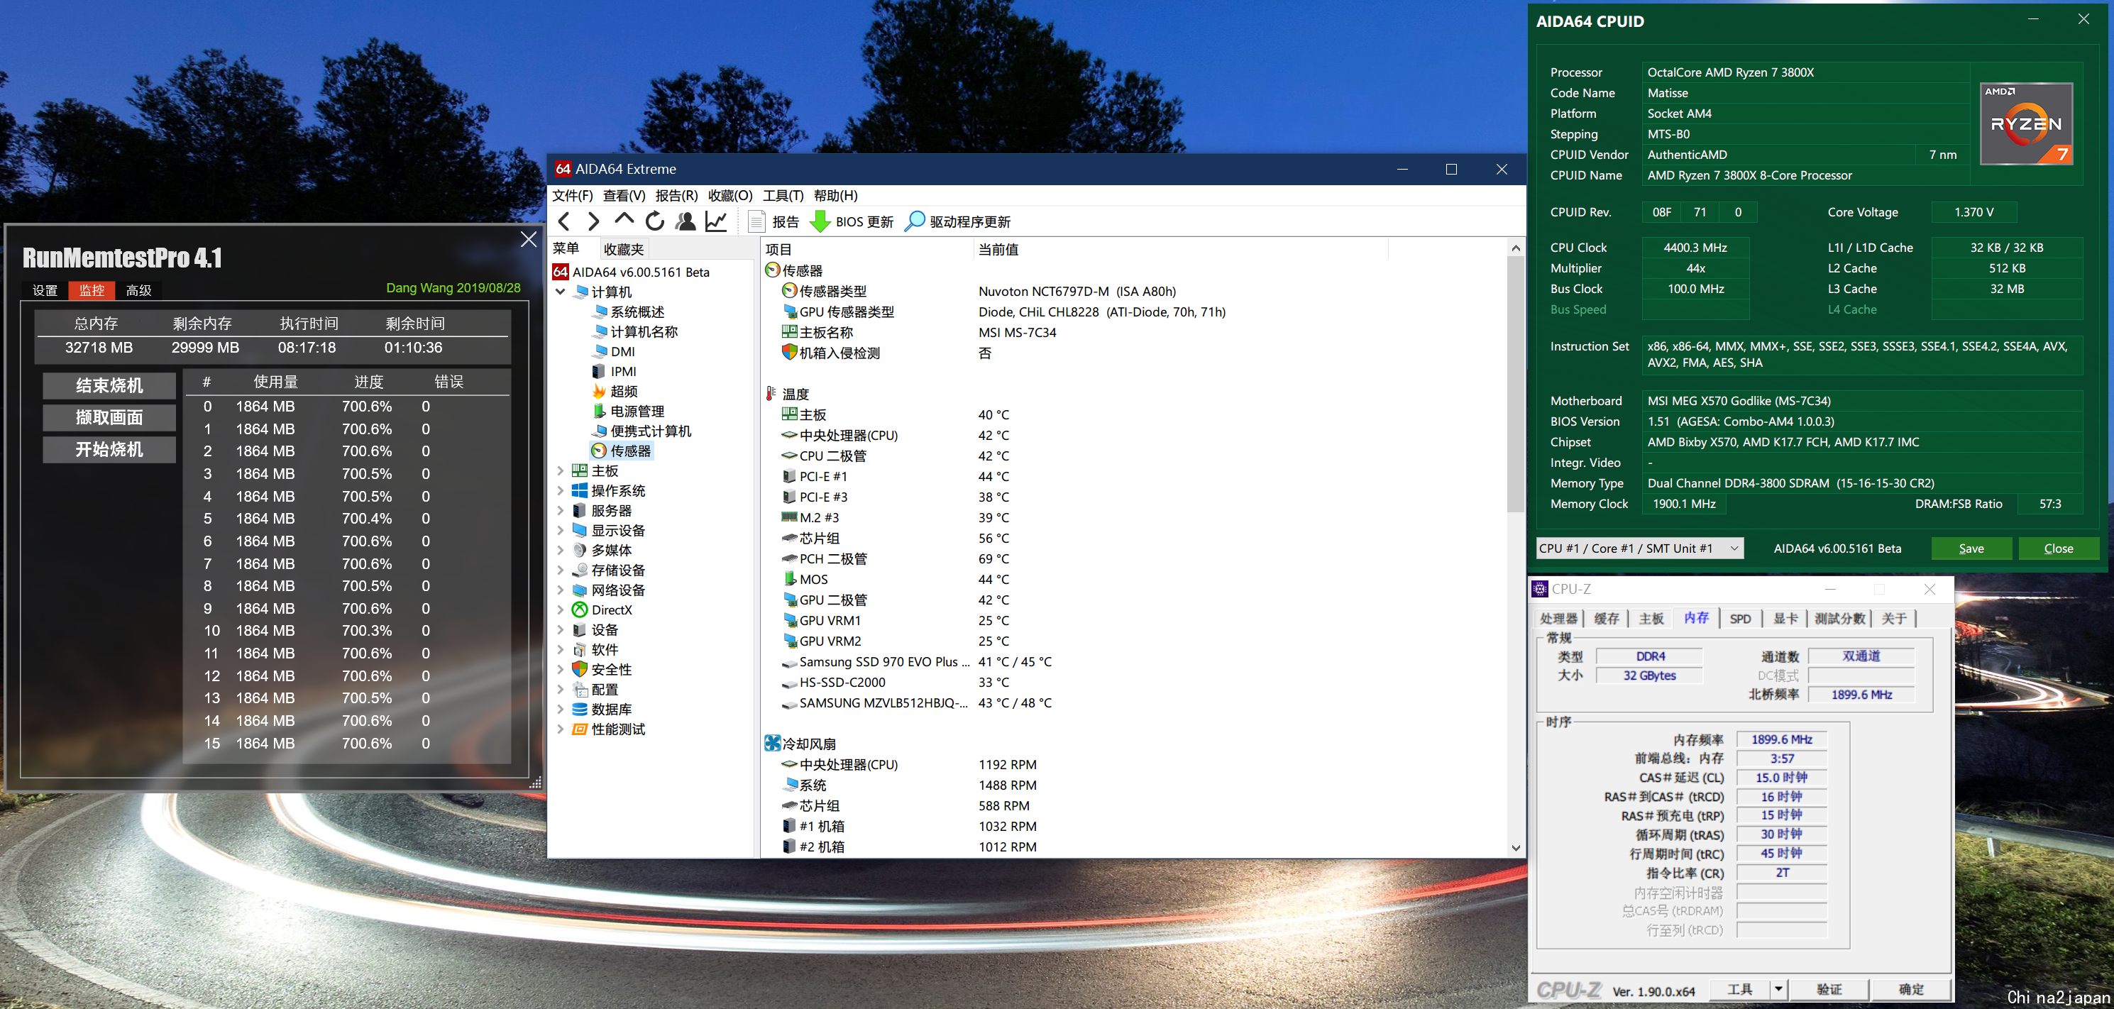Click Close in AIDA64 CPUID window
The height and width of the screenshot is (1009, 2114).
(x=2058, y=548)
